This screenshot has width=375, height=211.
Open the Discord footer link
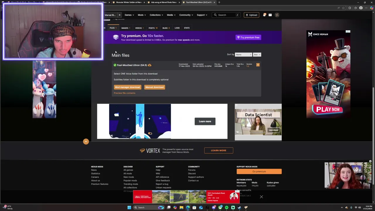(x=192, y=173)
